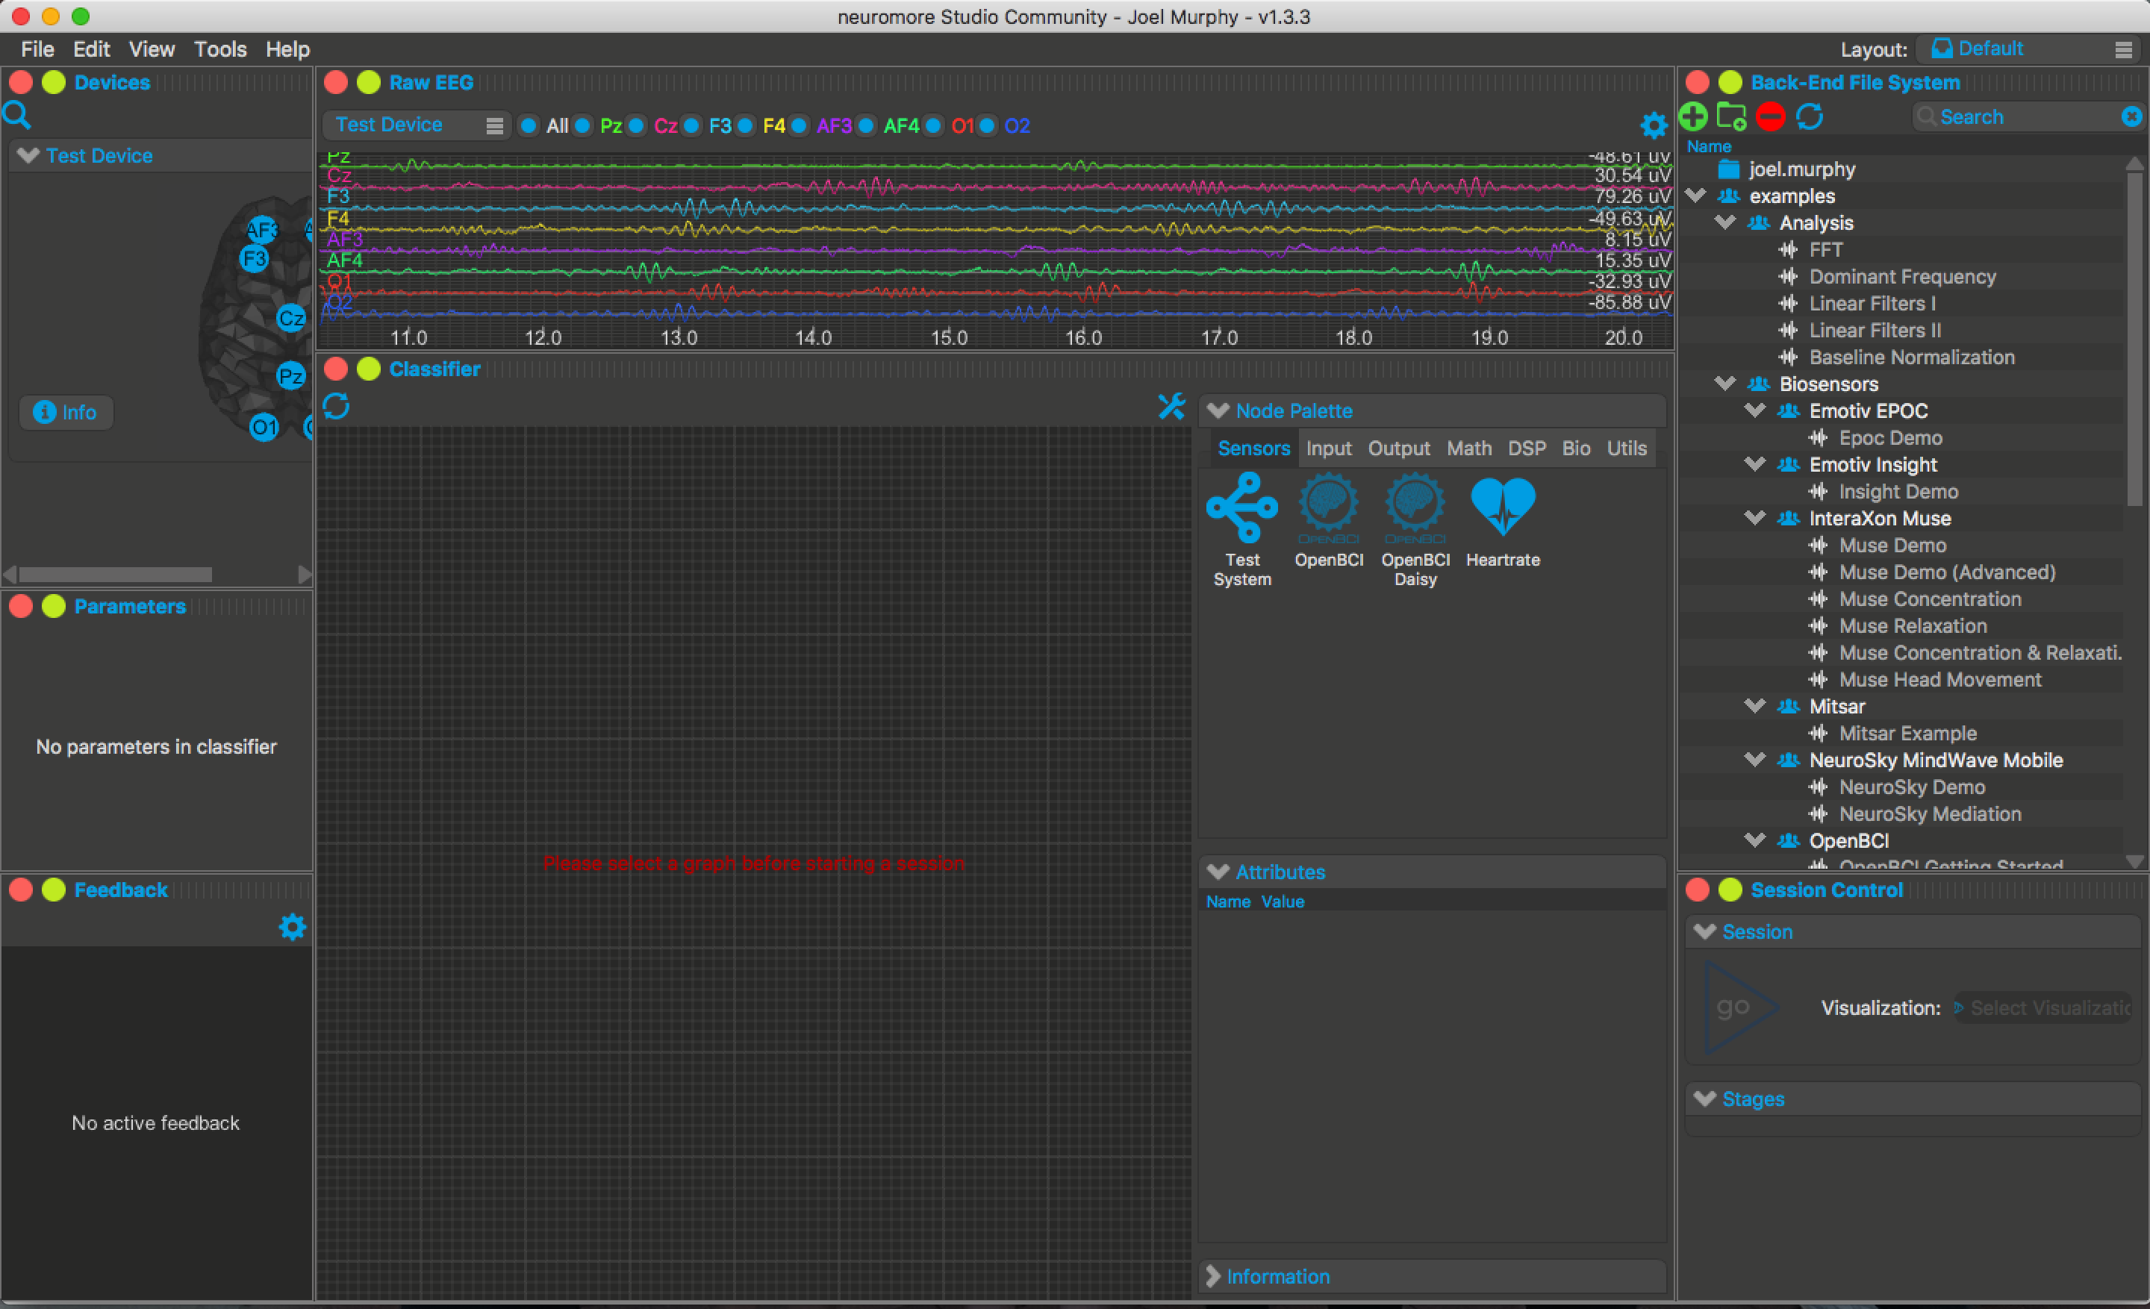Click the red remove file icon
This screenshot has height=1309, width=2150.
click(x=1771, y=117)
